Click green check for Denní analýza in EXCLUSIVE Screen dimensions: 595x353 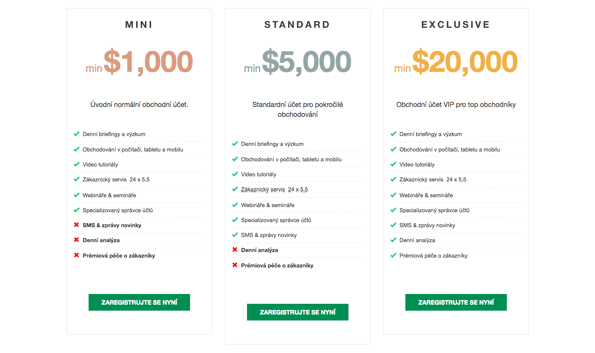pyautogui.click(x=393, y=240)
